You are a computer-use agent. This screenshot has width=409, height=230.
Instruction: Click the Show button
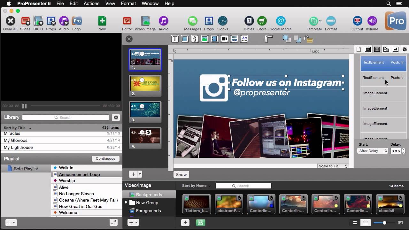pos(181,174)
